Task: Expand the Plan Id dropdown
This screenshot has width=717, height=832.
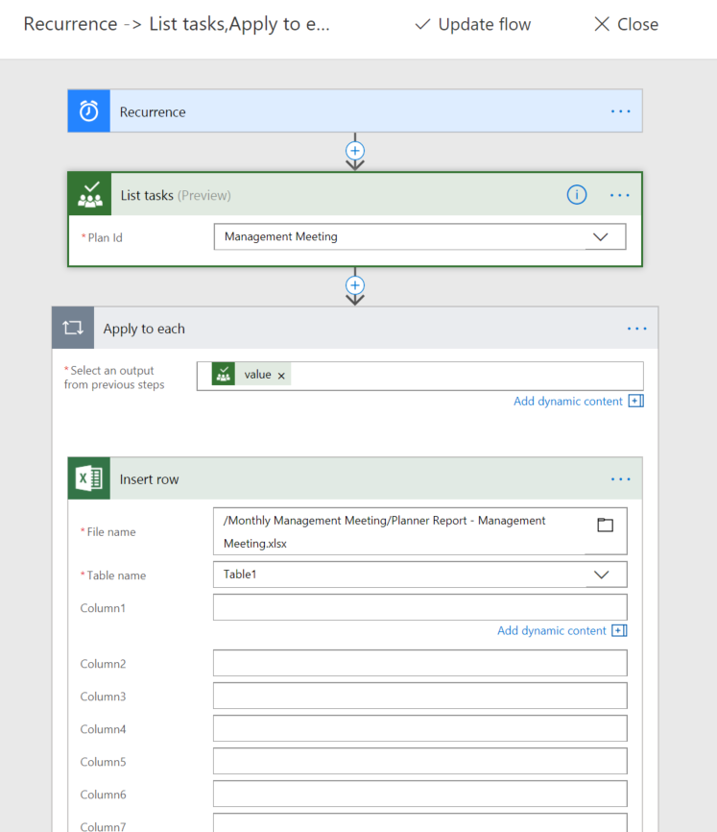Action: [601, 236]
